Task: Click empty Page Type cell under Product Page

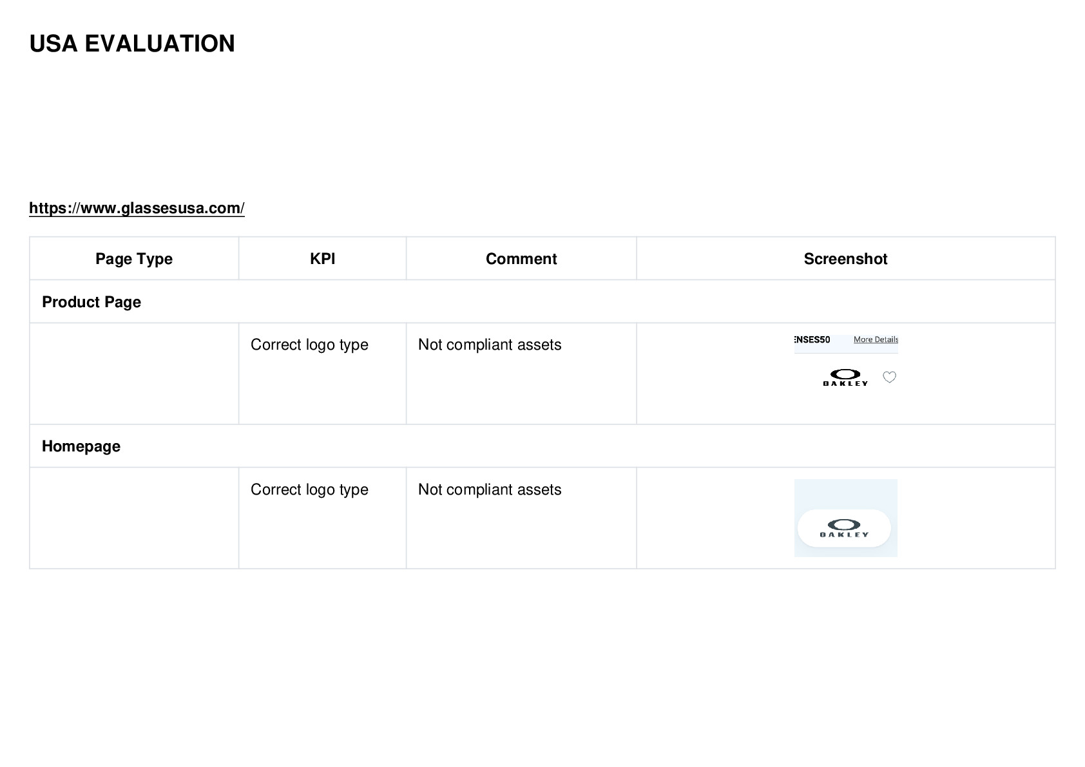Action: coord(134,374)
